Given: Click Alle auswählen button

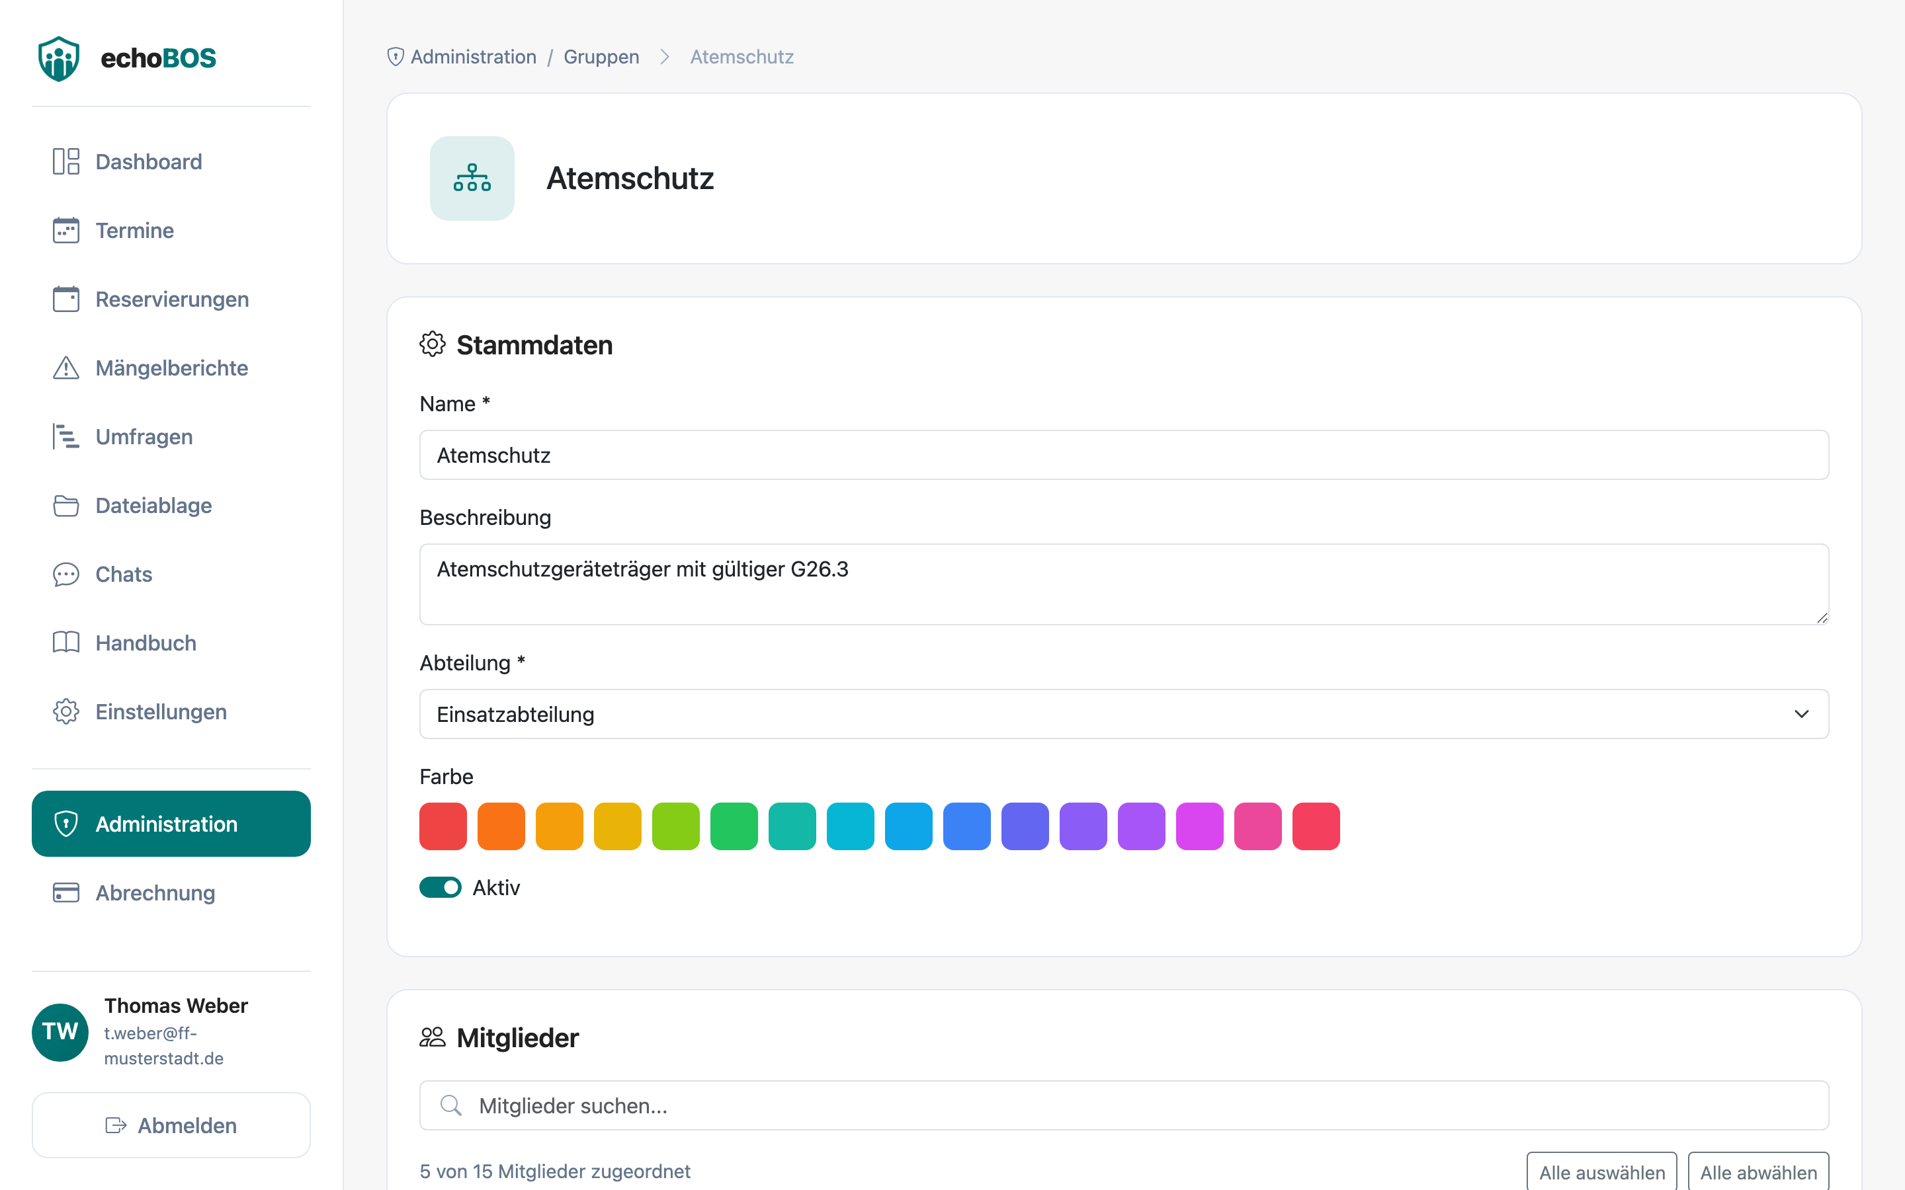Looking at the screenshot, I should click(x=1602, y=1172).
